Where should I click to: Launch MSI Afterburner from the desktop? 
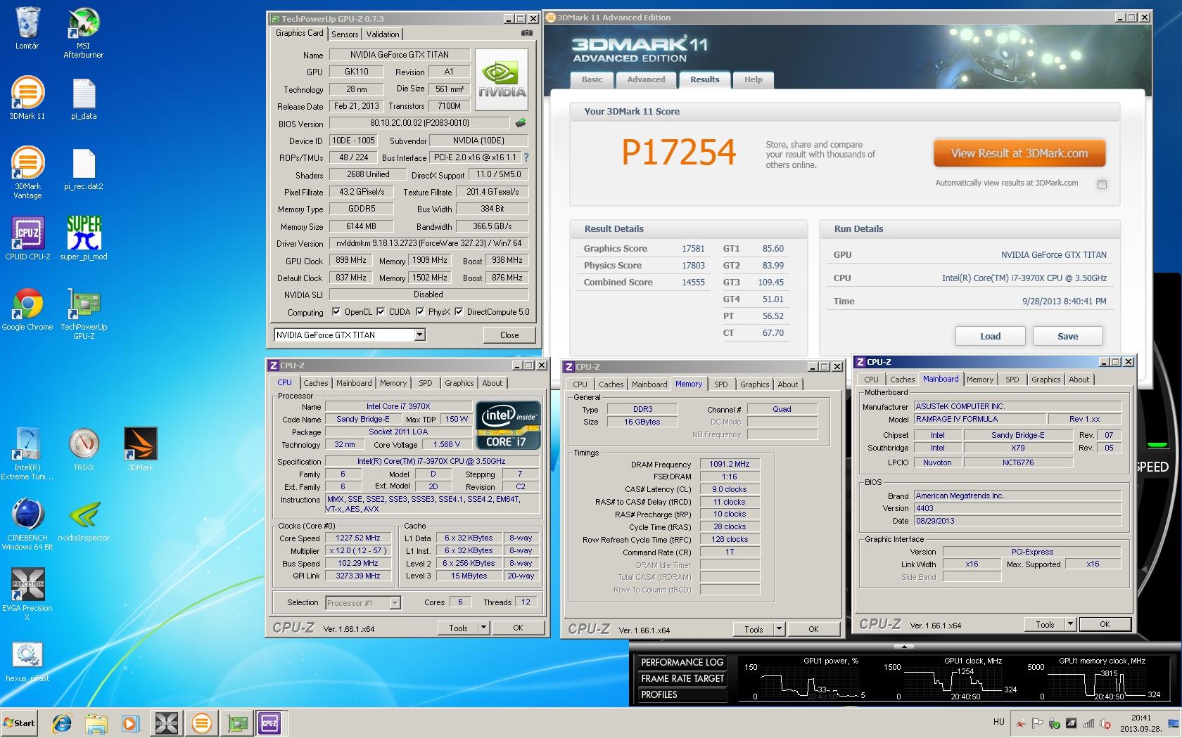(83, 32)
